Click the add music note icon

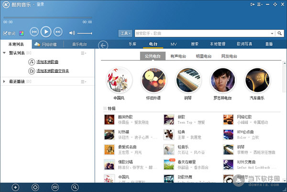point(32,62)
